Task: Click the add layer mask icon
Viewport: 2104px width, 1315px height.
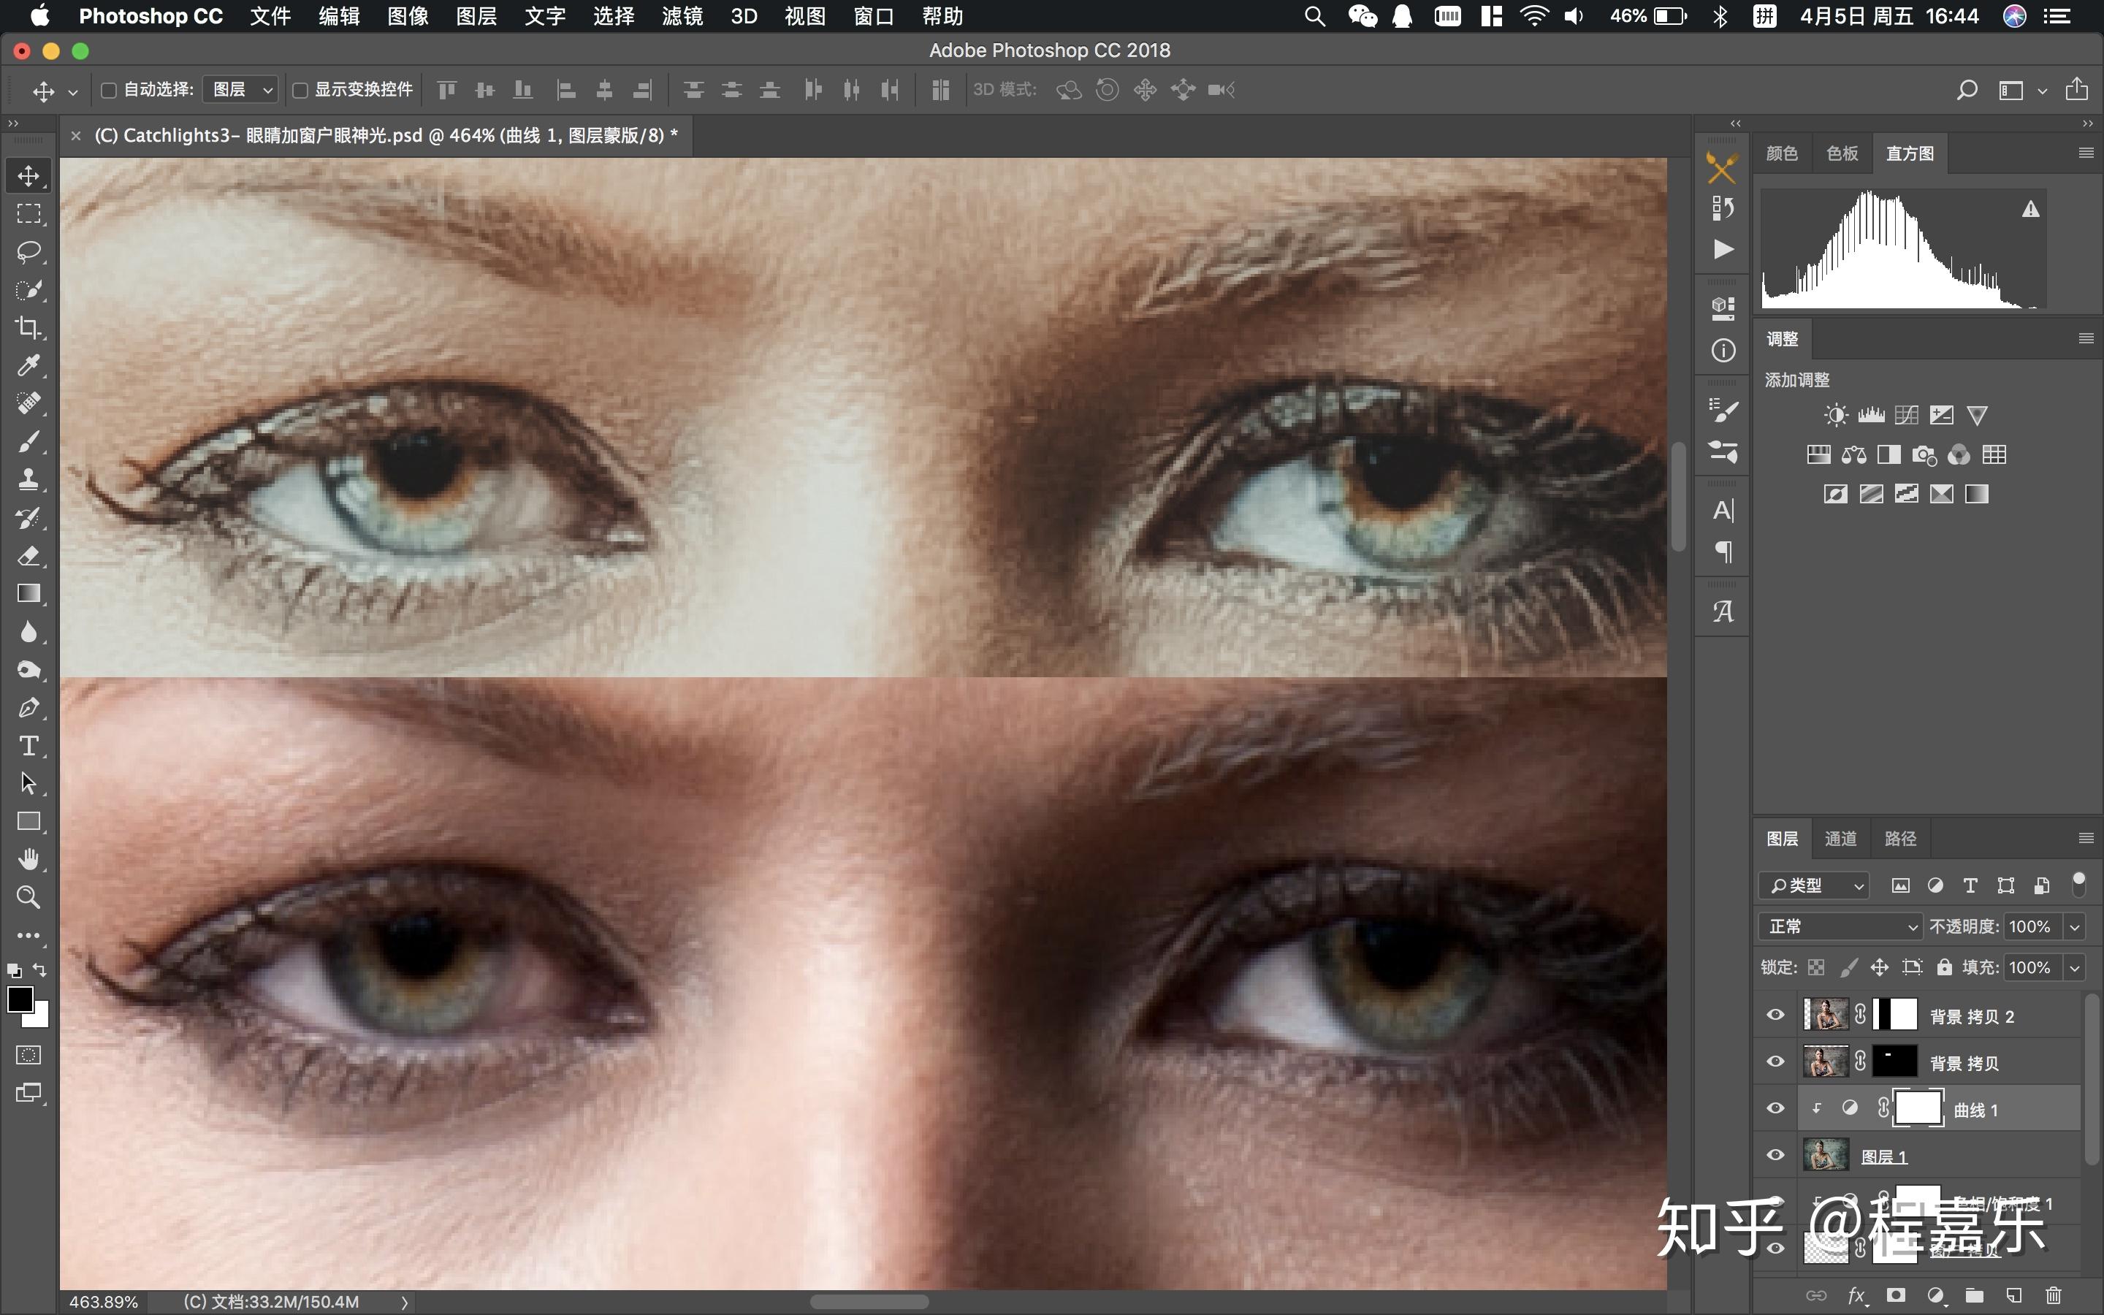Action: [x=1897, y=1295]
